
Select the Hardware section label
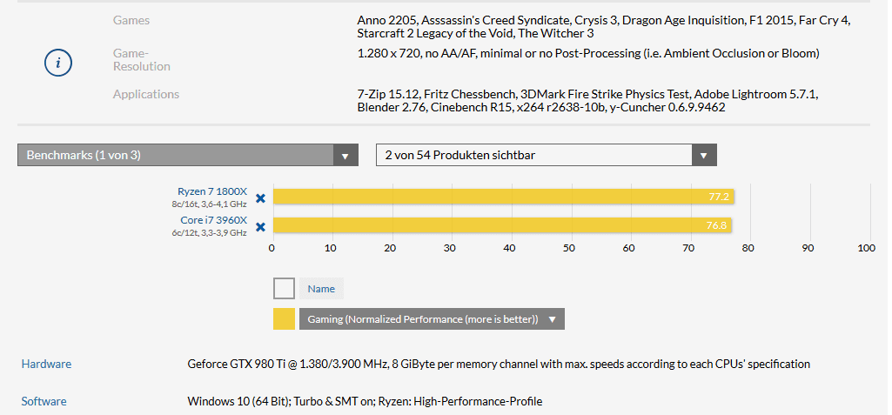46,364
